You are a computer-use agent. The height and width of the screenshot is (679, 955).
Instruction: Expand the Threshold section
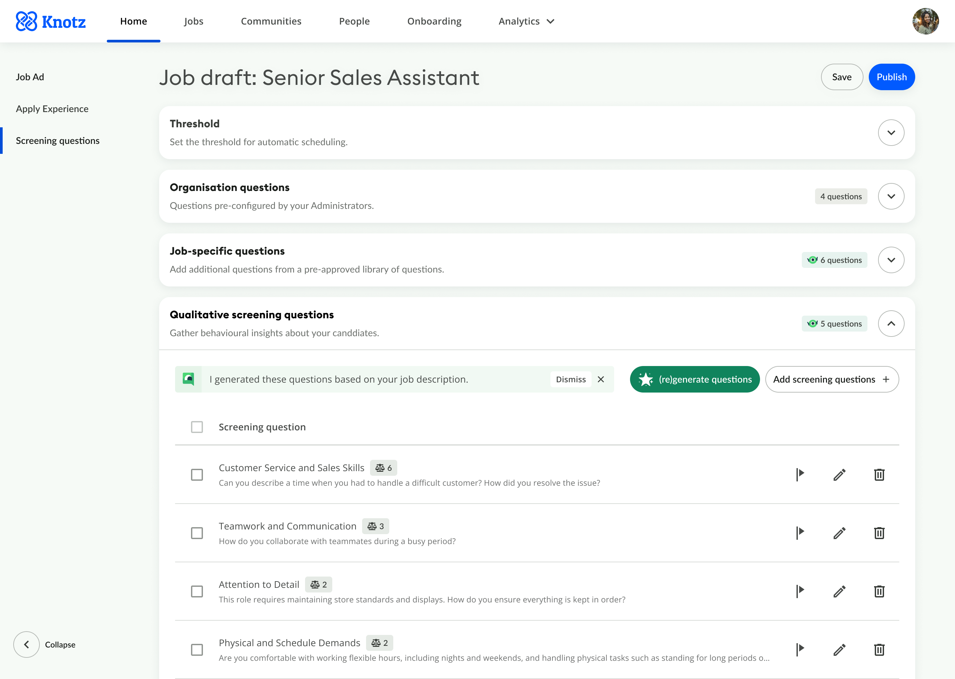click(x=891, y=133)
